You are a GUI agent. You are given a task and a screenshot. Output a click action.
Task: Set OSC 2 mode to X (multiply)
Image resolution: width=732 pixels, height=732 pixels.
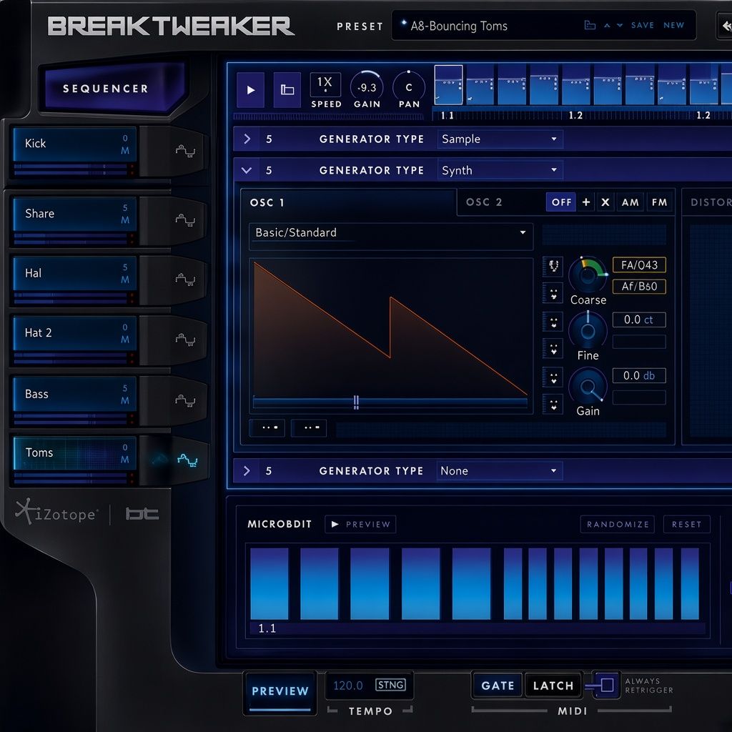605,202
